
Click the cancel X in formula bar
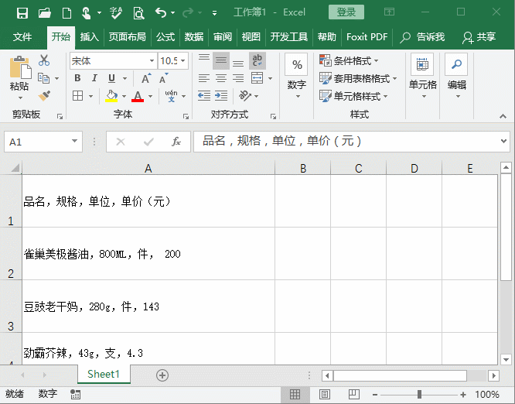coord(121,142)
